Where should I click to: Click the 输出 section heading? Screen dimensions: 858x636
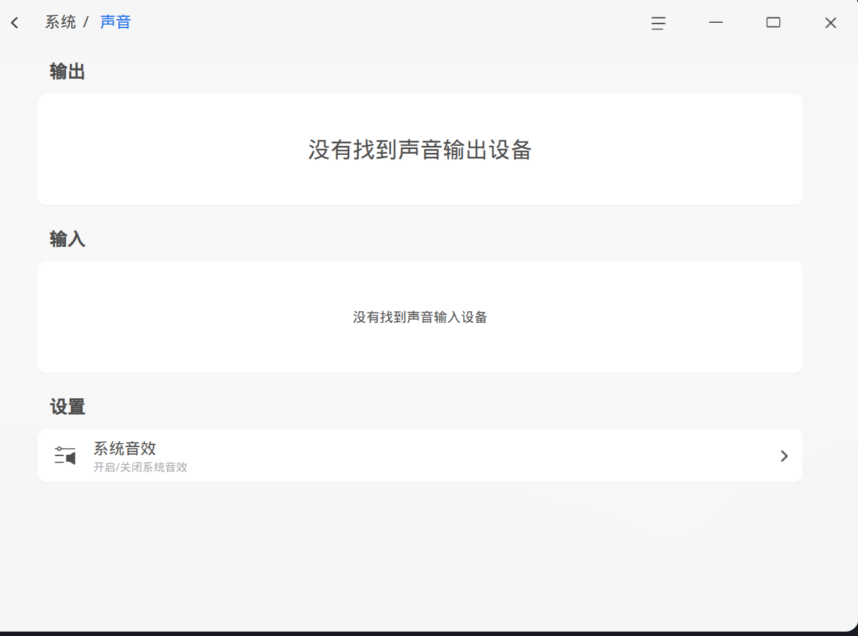tap(68, 71)
